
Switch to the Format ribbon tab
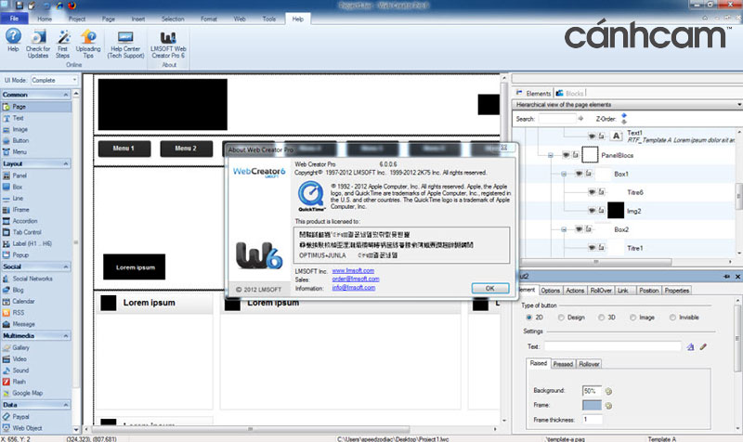tap(208, 19)
